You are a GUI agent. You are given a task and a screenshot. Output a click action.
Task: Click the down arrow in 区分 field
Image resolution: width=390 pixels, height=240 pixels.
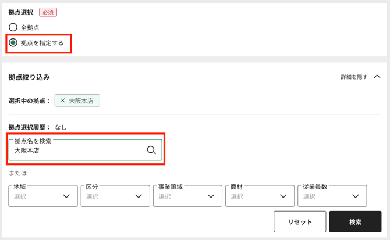click(x=139, y=196)
